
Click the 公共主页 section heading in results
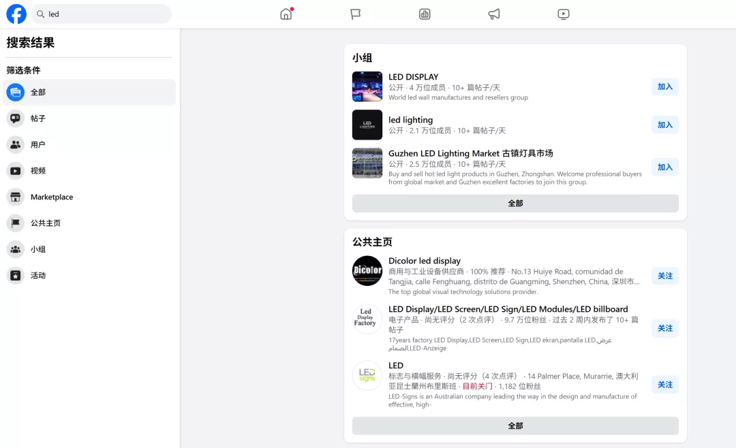[372, 242]
